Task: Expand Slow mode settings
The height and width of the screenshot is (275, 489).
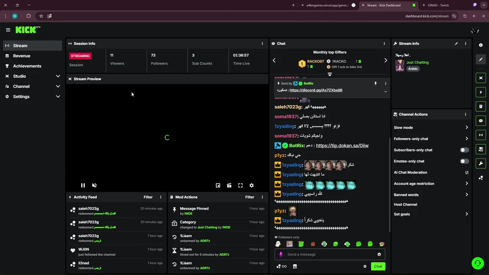Action: tap(431, 128)
